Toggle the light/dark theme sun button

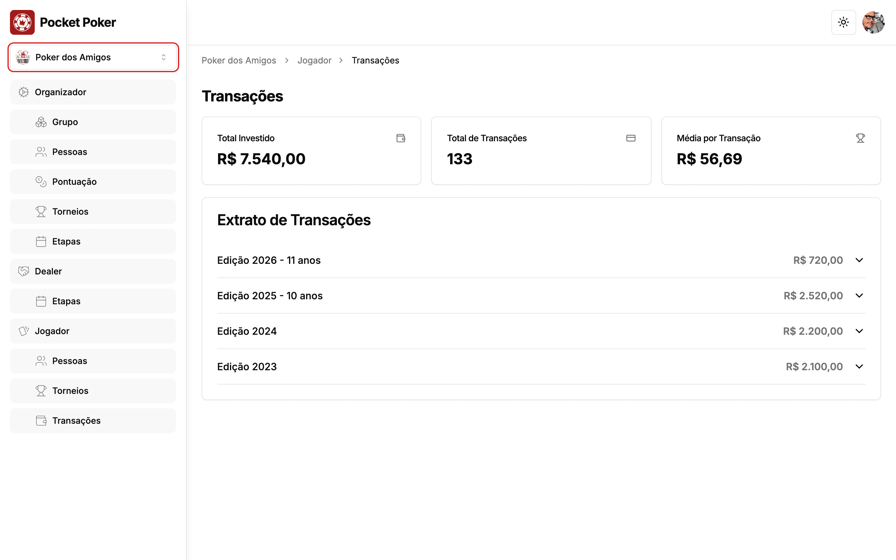click(843, 22)
